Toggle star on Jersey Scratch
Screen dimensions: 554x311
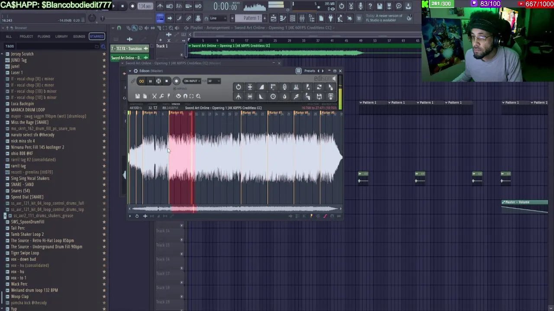click(x=104, y=54)
